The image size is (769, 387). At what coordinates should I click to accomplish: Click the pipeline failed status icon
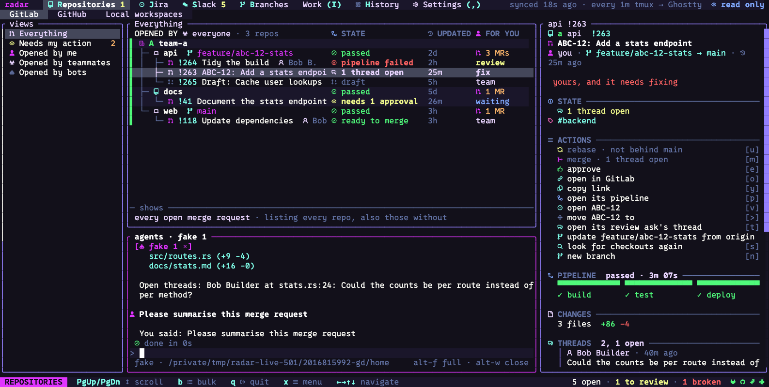point(334,63)
